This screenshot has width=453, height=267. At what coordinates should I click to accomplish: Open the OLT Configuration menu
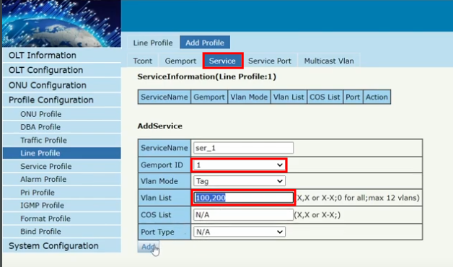tap(61, 70)
